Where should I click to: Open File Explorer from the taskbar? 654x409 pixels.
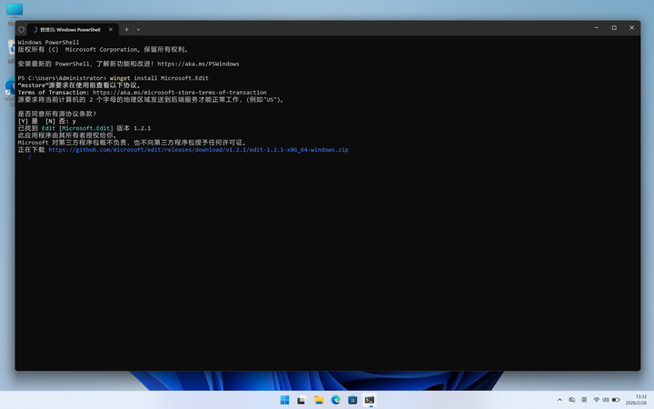coord(319,400)
